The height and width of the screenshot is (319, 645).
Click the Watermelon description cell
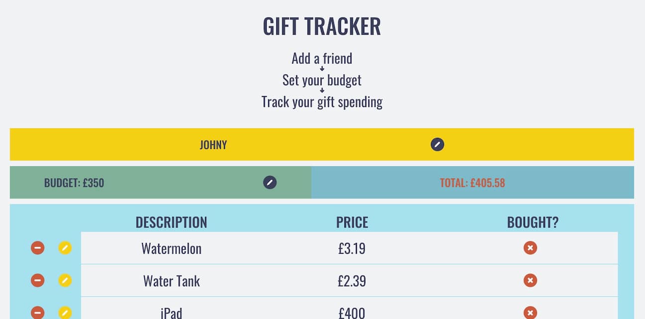coord(171,248)
